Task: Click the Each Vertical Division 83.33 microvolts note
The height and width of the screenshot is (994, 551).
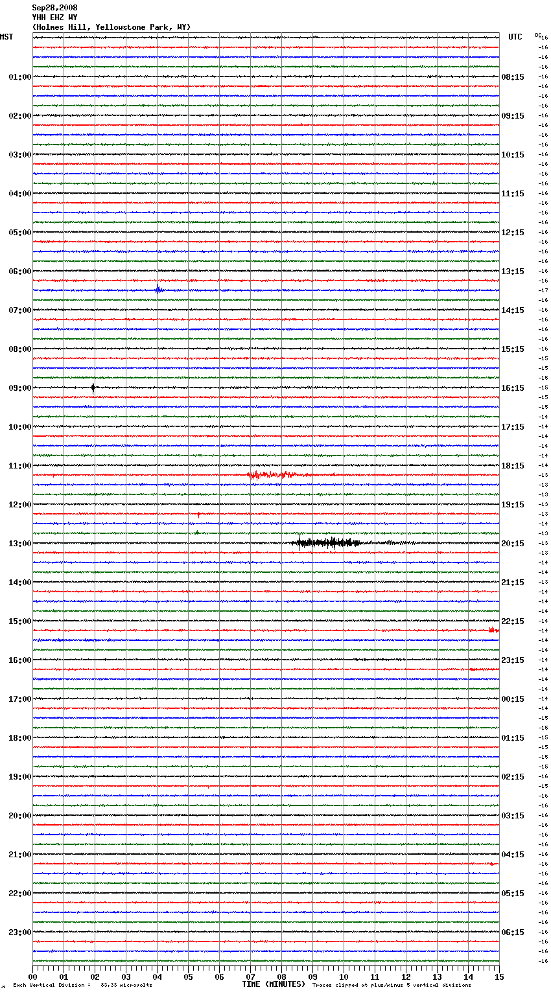Action: (x=82, y=986)
